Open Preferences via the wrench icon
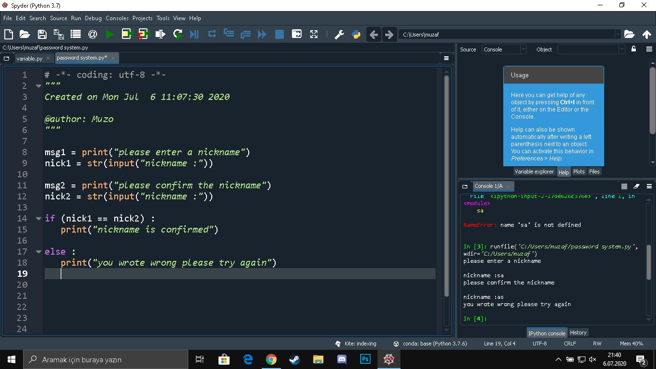Screen dimensions: 656x369 (x=339, y=34)
